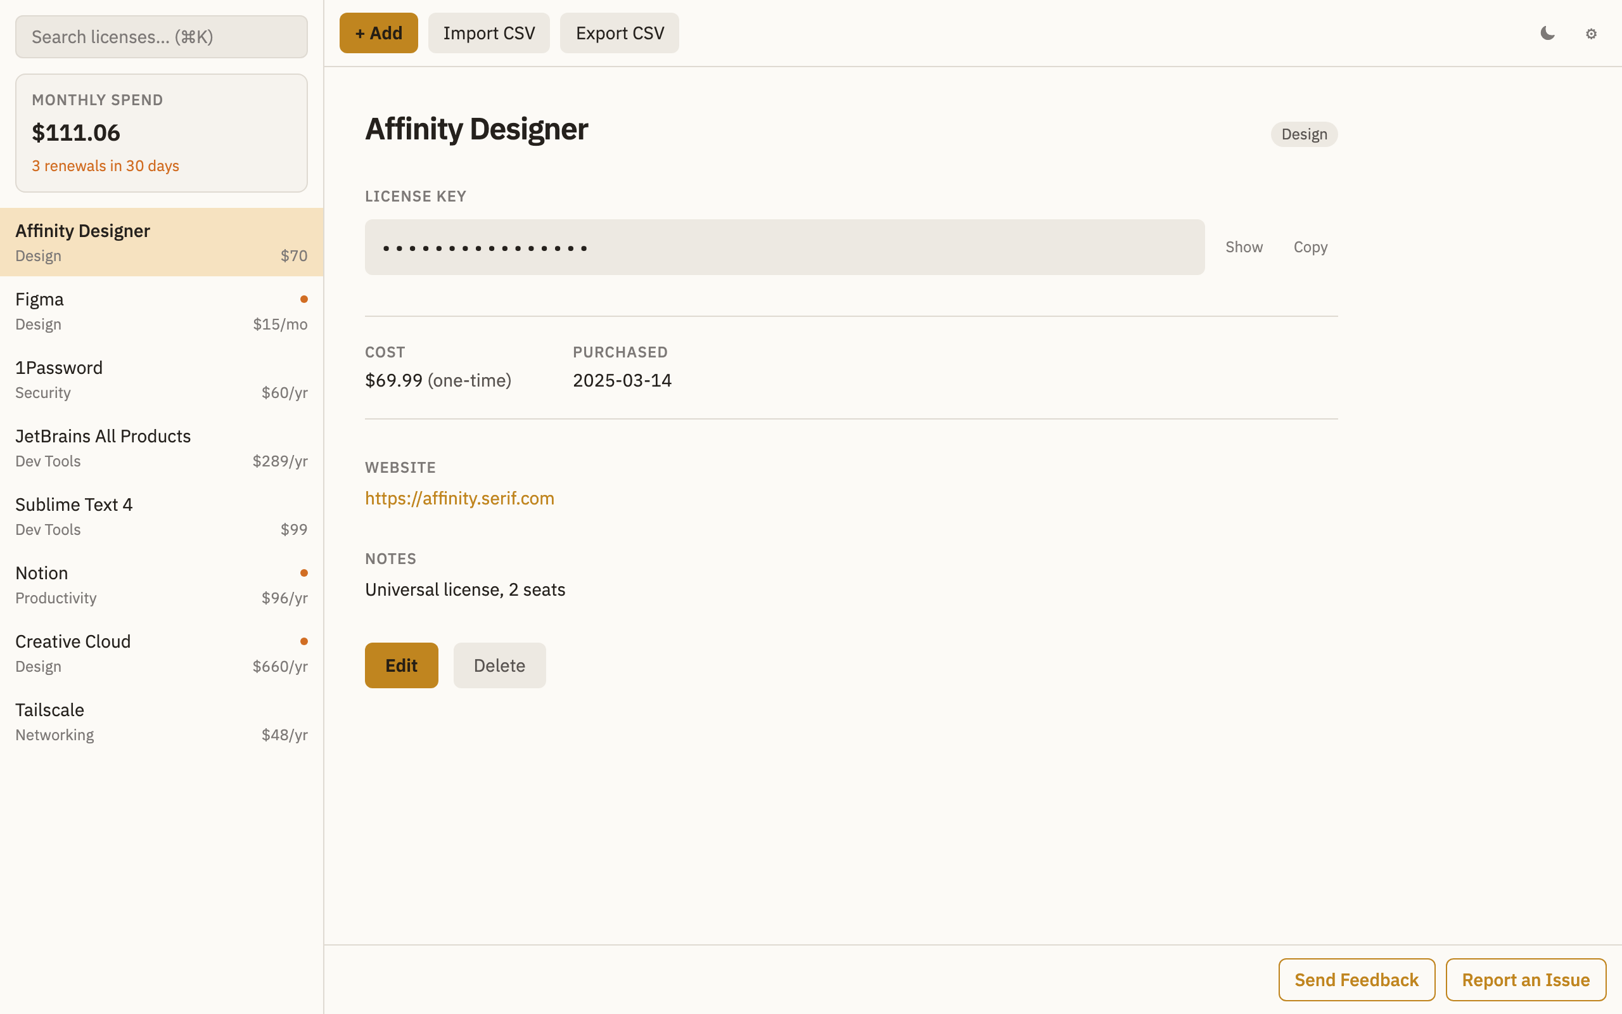Toggle dark mode moon icon
This screenshot has width=1622, height=1014.
(1547, 34)
